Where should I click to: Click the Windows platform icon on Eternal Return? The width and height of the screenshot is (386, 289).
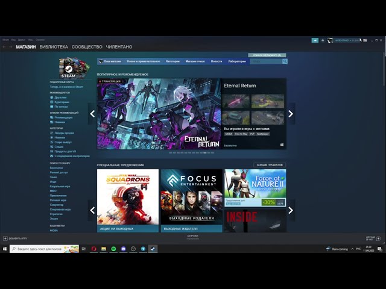[x=282, y=145]
